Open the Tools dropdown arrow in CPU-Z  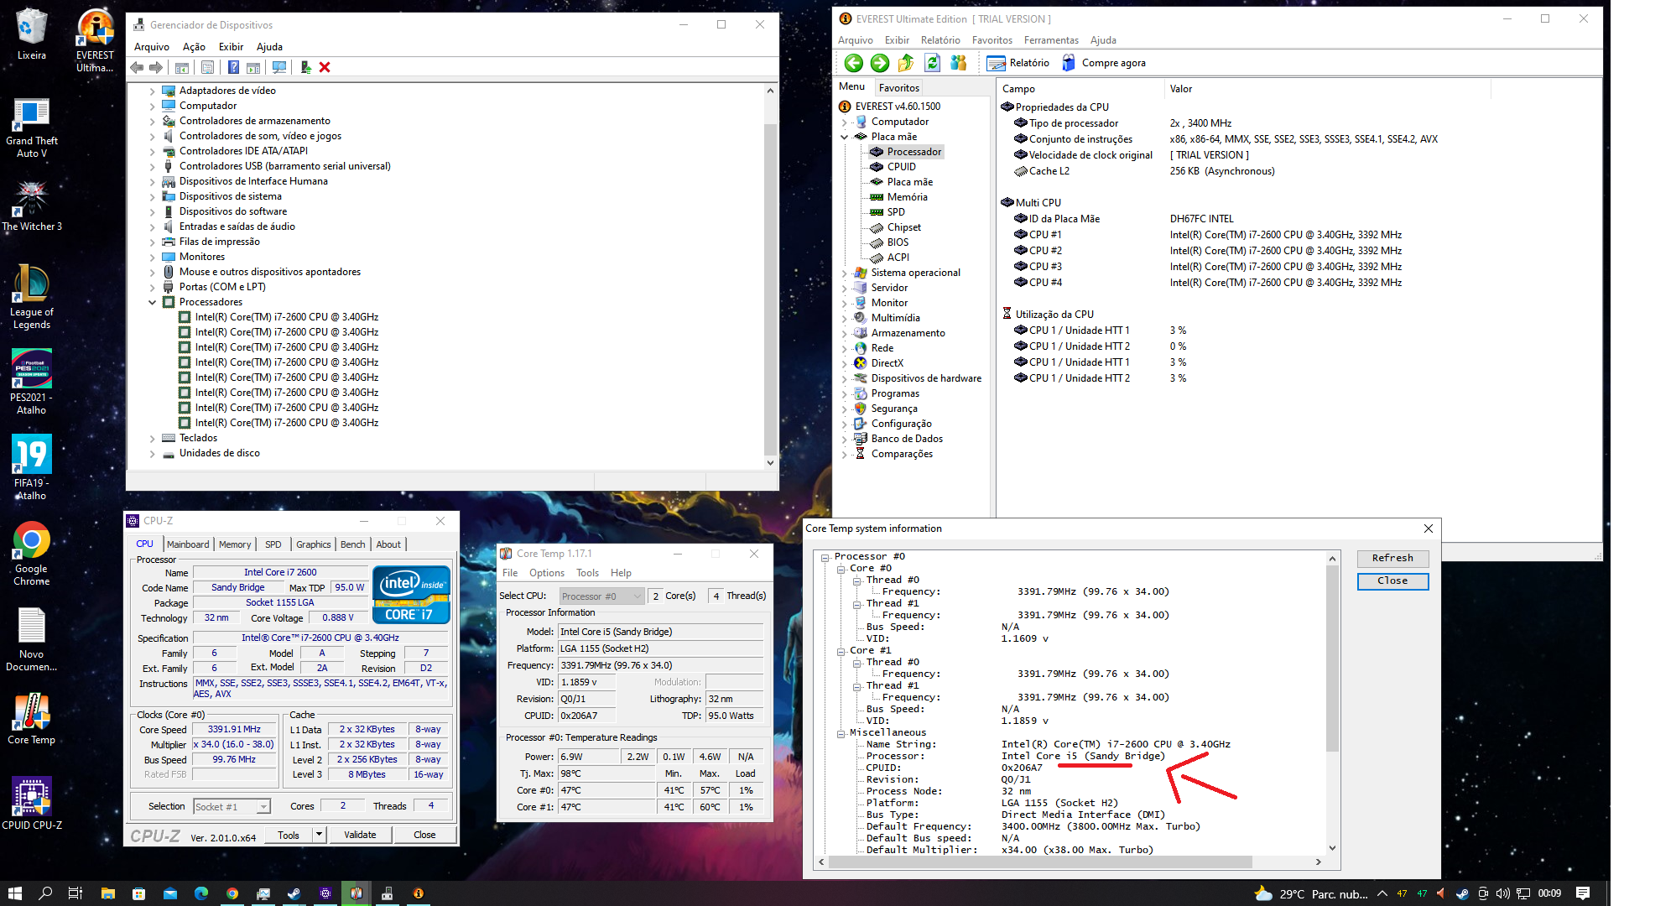tap(319, 835)
